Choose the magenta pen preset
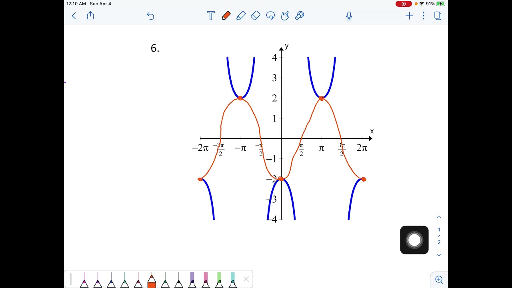Screen dimensions: 512x288 tap(84, 280)
